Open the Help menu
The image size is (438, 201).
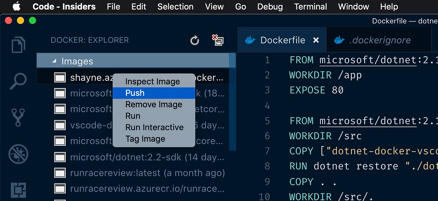(389, 7)
